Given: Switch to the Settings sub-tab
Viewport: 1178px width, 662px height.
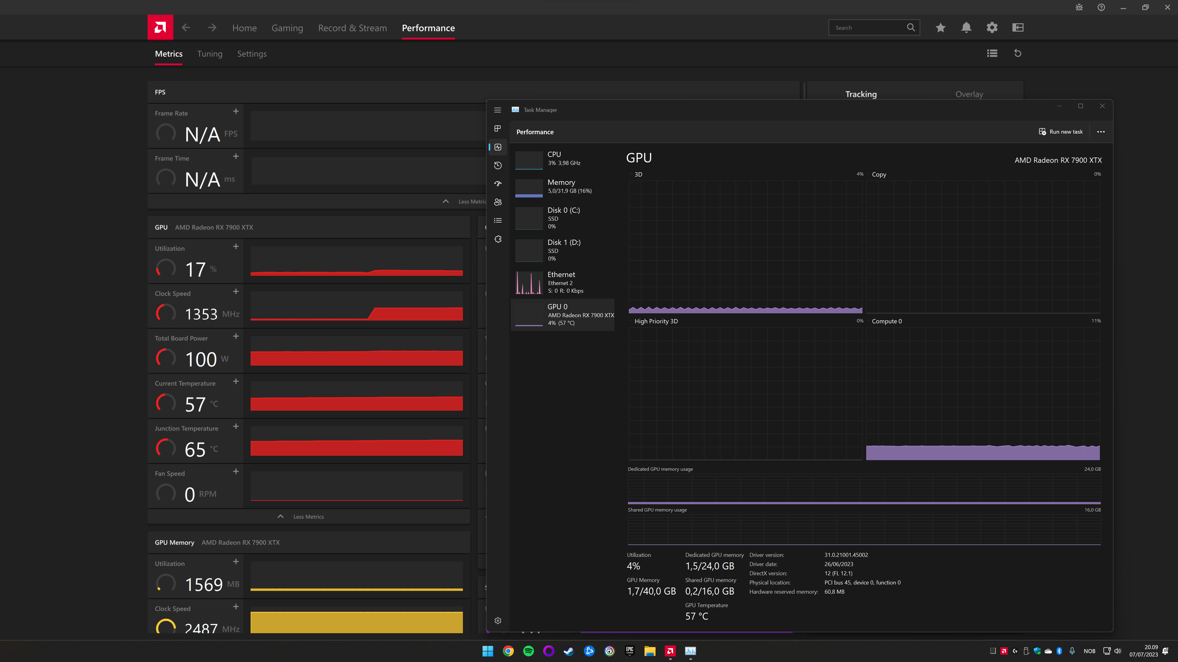Looking at the screenshot, I should [252, 54].
